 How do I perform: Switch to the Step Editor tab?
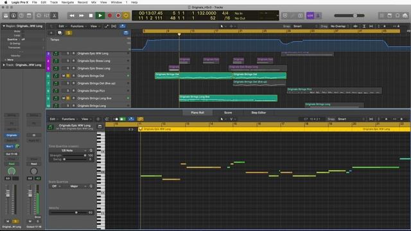pos(259,113)
